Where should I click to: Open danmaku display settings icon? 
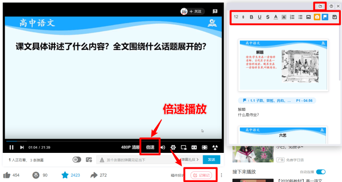(x=89, y=160)
